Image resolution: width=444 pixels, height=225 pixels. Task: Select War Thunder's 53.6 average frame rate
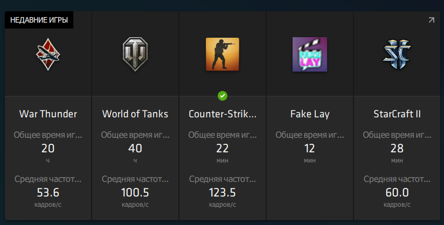(48, 193)
